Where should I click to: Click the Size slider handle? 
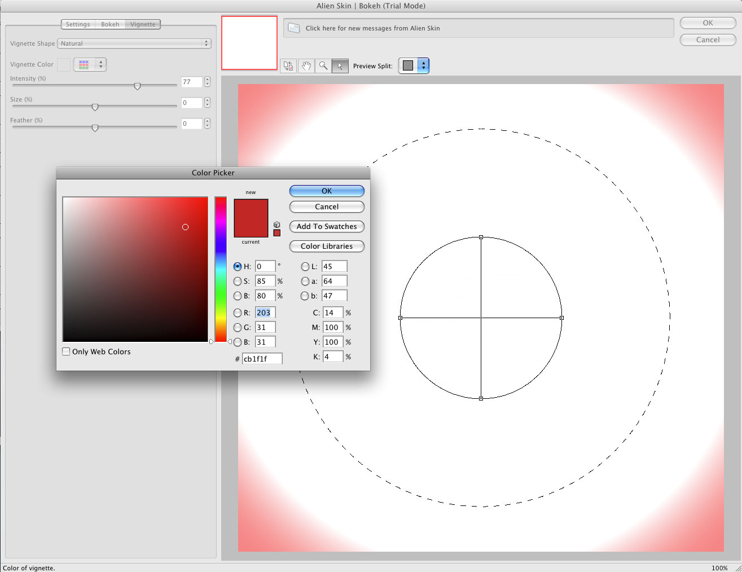pos(95,107)
